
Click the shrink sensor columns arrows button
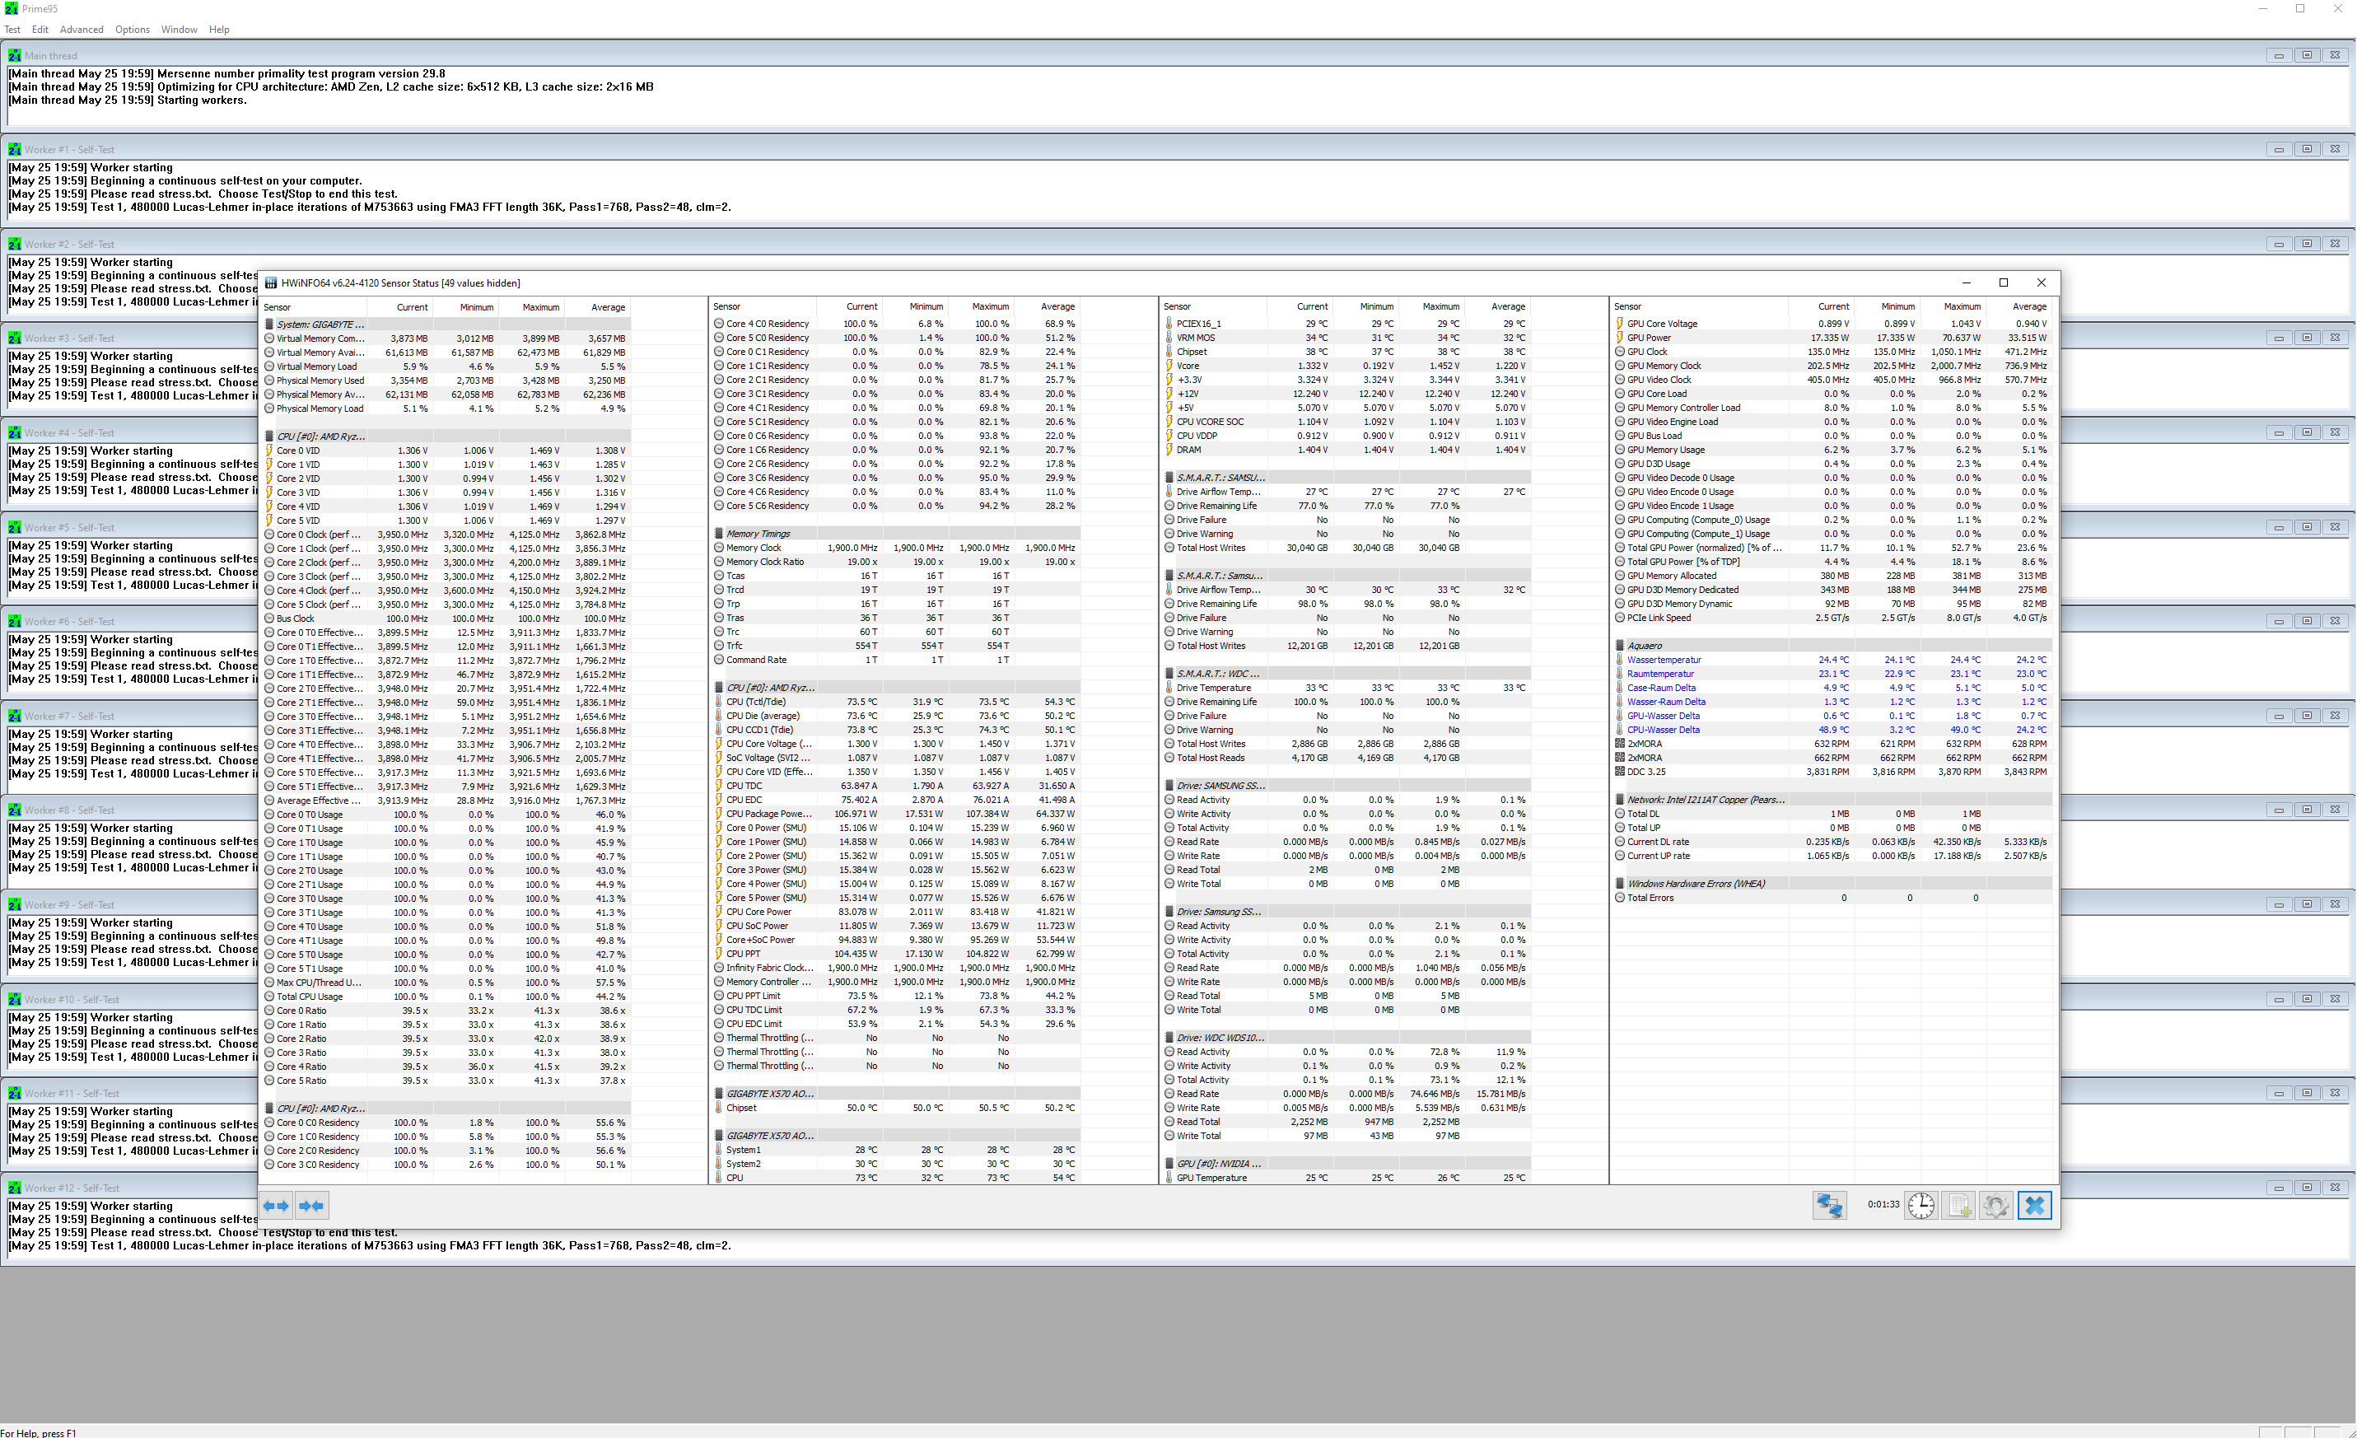coord(312,1206)
